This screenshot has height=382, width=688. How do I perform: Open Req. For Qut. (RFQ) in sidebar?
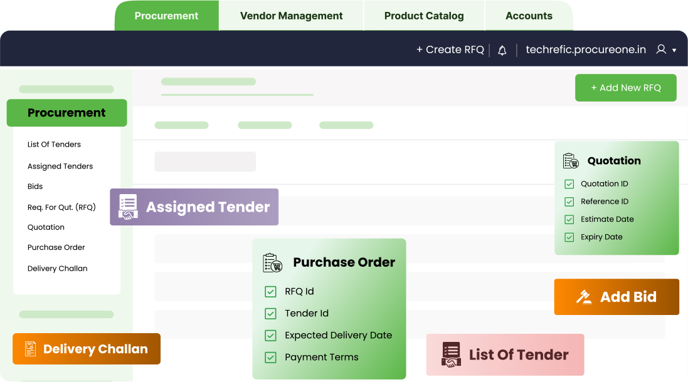(x=61, y=207)
